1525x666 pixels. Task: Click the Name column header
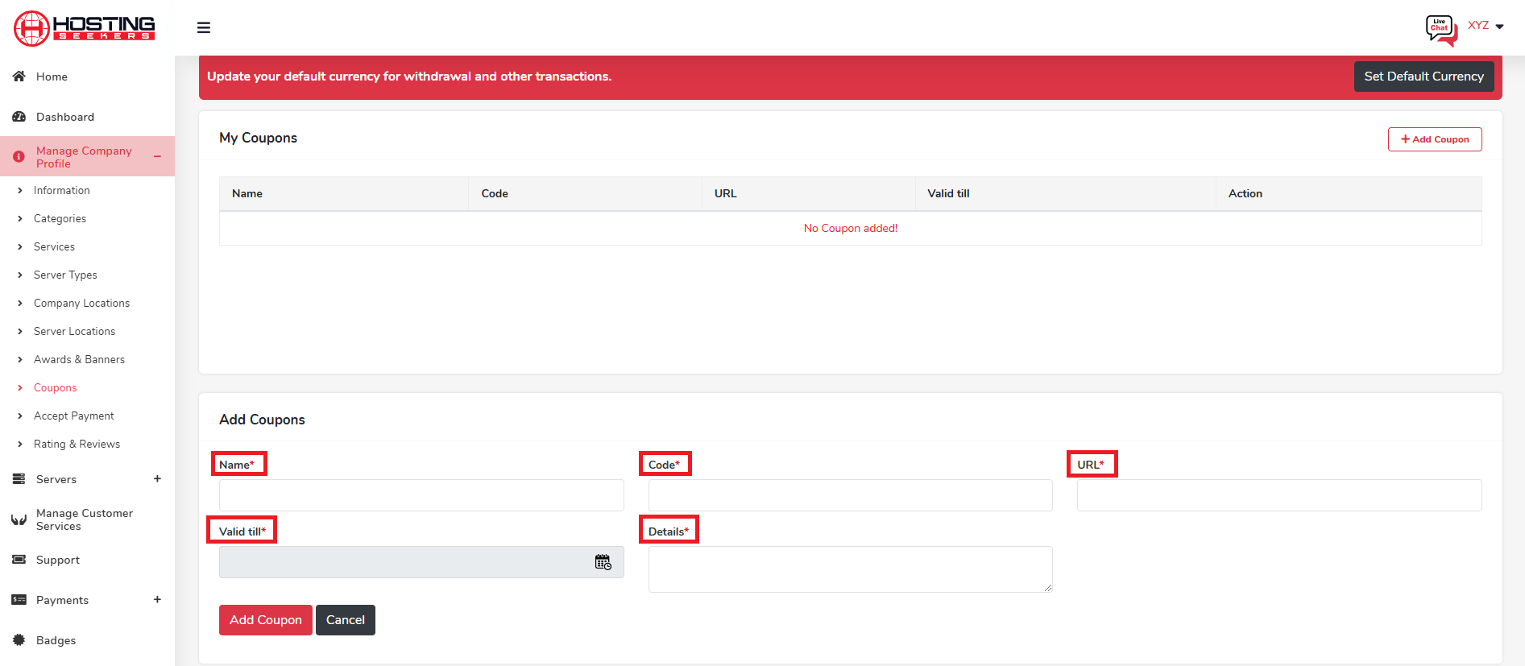click(247, 193)
